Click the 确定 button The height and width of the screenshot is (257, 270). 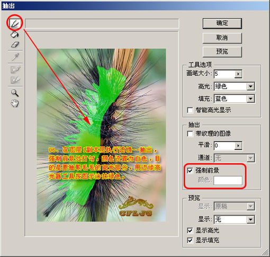coord(222,23)
